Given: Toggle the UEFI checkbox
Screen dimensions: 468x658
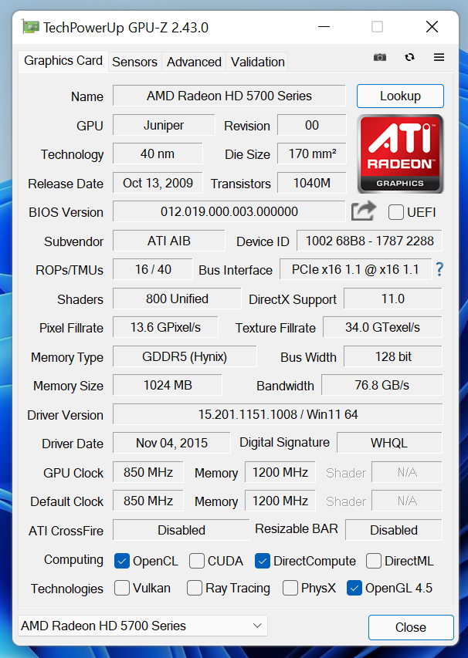Looking at the screenshot, I should coord(395,212).
